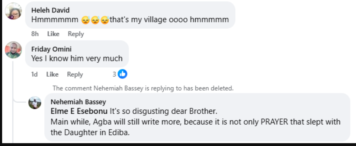Screen dimensions: 356x146
Task: Like Heleh David's comment
Action: [53, 34]
